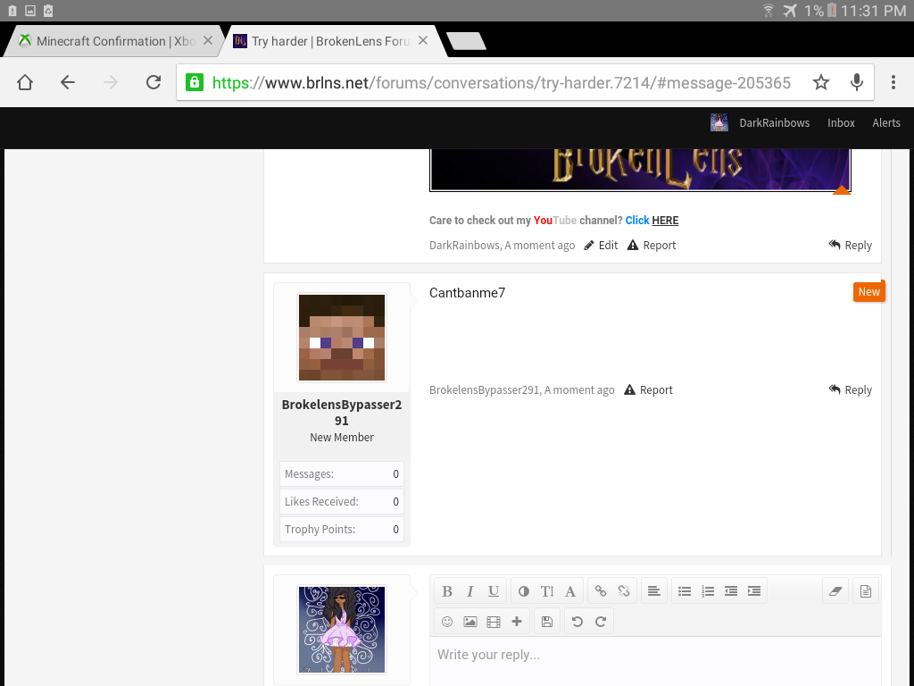Image resolution: width=914 pixels, height=686 pixels.
Task: Close the Minecraft Confirmation tab
Action: (207, 41)
